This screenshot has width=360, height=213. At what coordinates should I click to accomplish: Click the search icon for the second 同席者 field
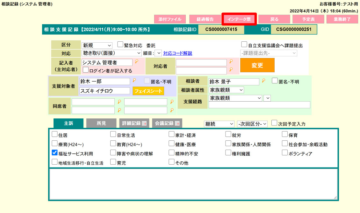coord(172,102)
